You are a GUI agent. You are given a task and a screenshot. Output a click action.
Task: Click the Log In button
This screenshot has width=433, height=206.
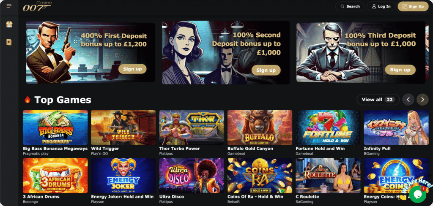[381, 6]
